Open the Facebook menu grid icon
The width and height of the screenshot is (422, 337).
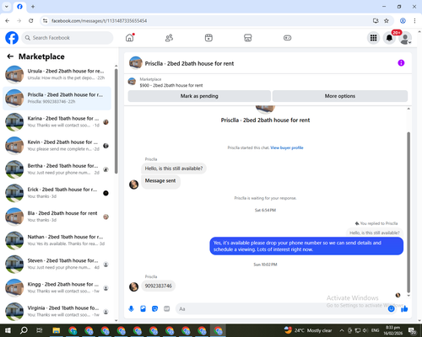(373, 38)
